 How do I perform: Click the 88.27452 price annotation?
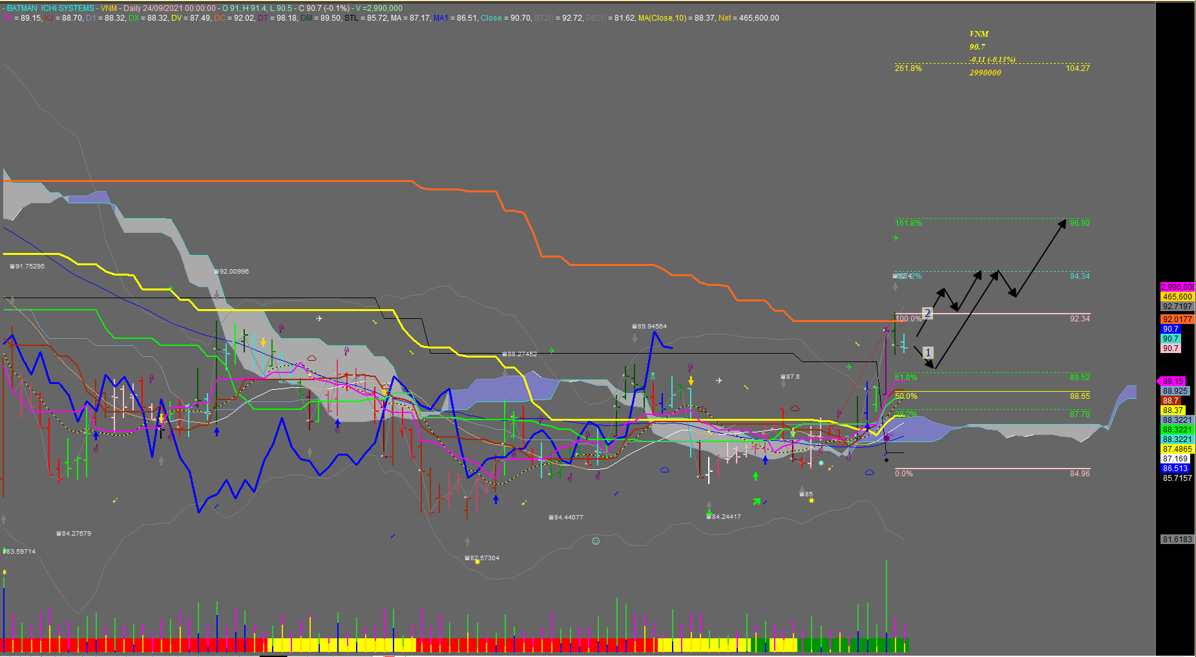(519, 354)
